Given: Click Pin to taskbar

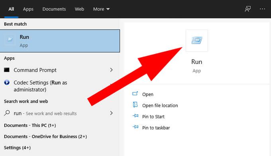Looking at the screenshot, I should point(156,128).
